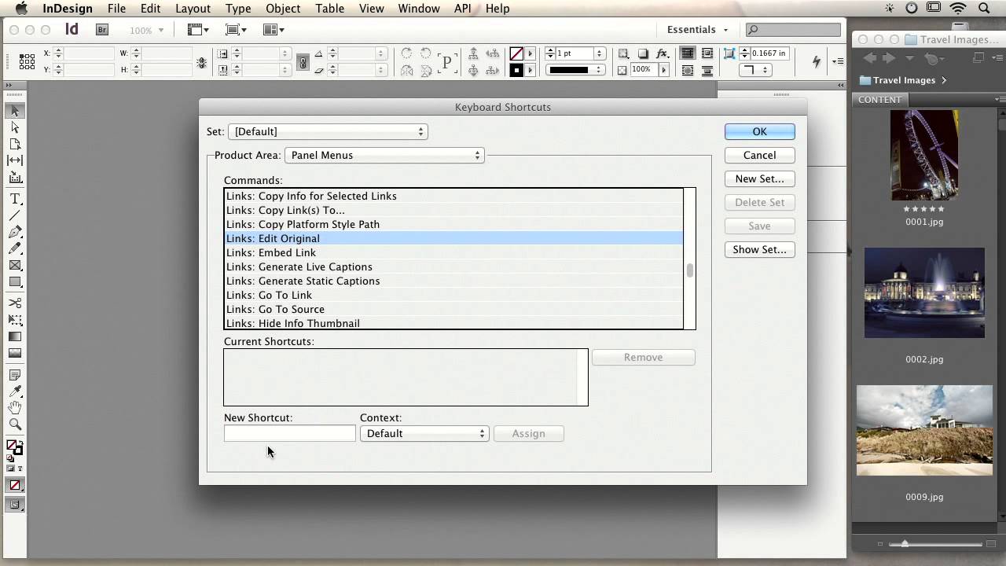Open the stroke weight 1 pt dropdown
Screen dimensions: 1006x566
tap(599, 53)
